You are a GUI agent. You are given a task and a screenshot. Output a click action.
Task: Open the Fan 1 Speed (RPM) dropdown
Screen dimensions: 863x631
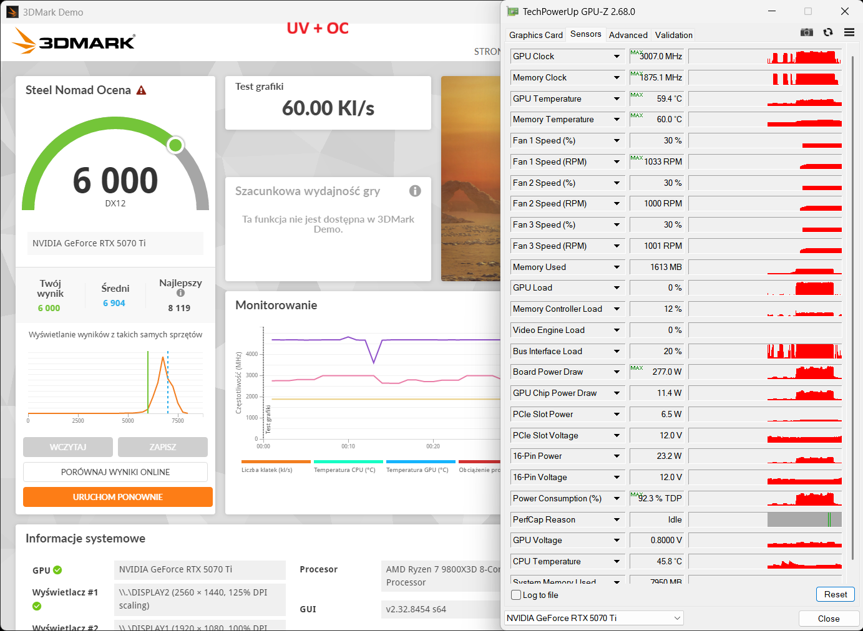coord(617,161)
